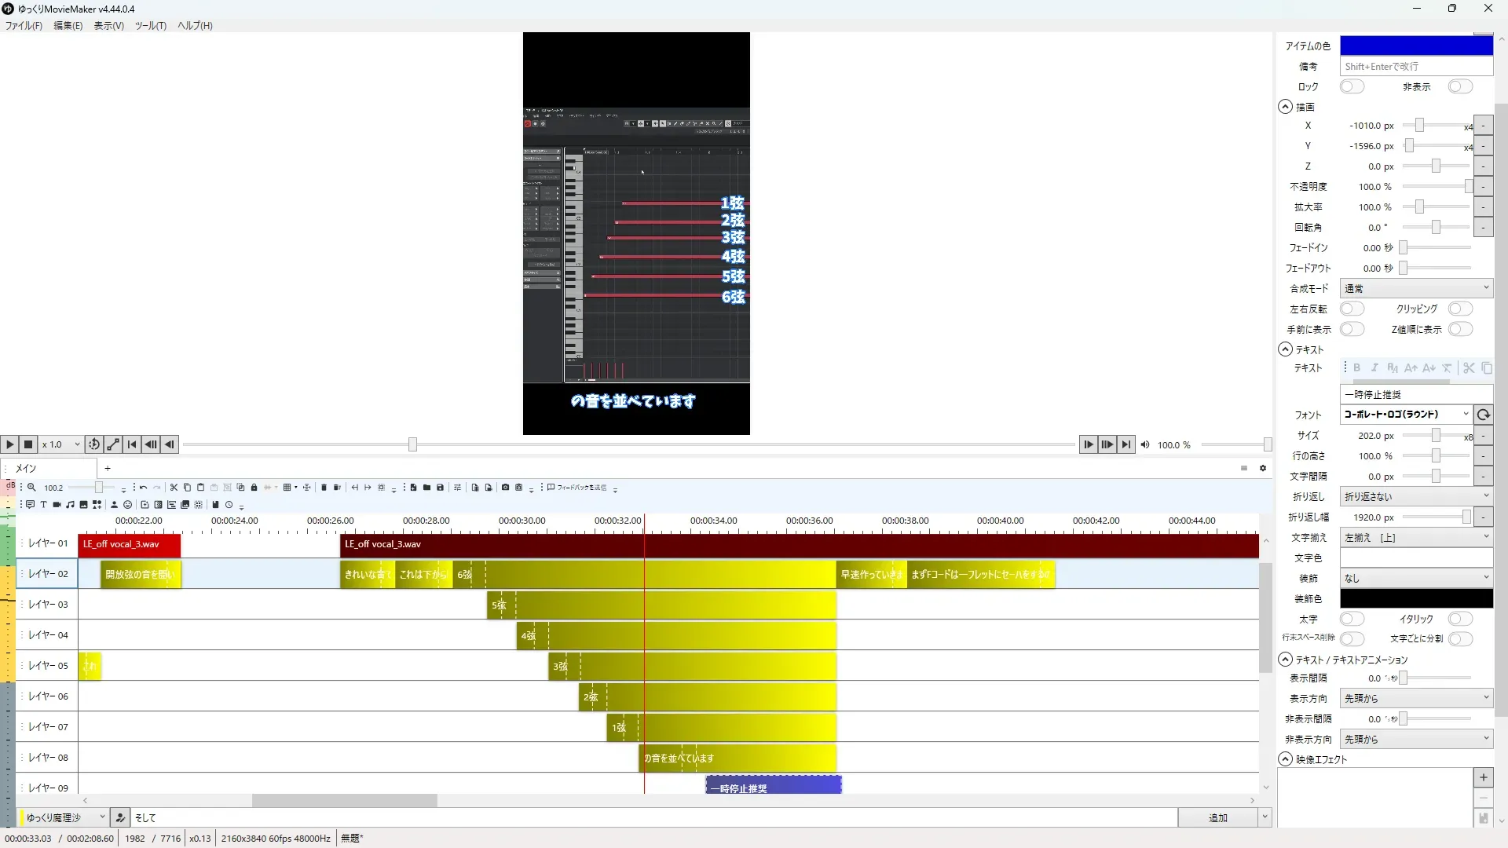Click the camera screenshot icon
The height and width of the screenshot is (848, 1508).
(505, 488)
